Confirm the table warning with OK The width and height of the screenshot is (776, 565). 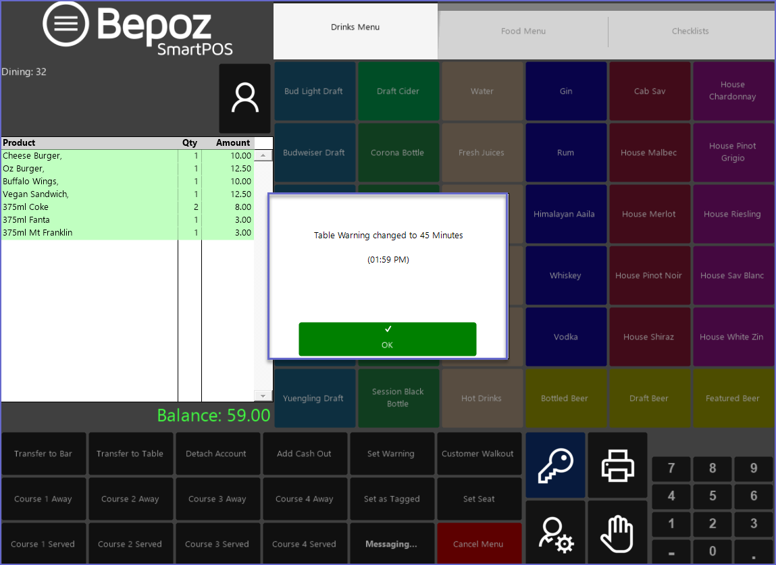coord(387,339)
